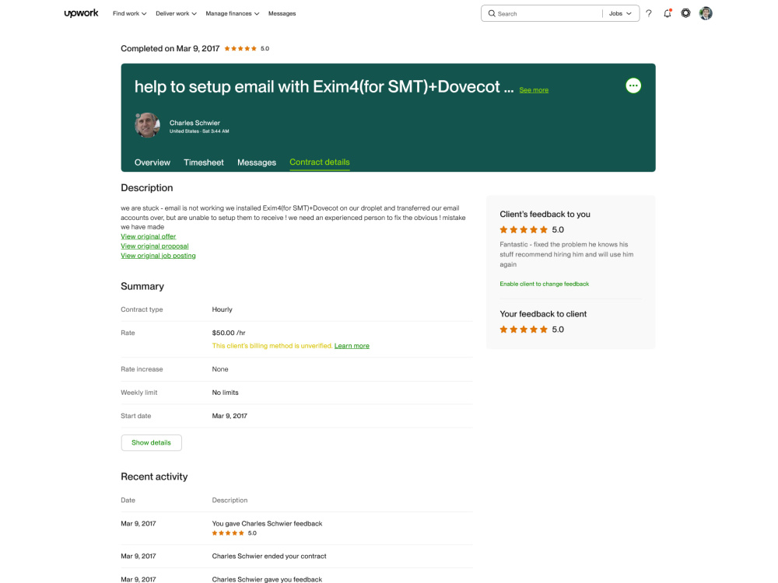Image resolution: width=778 pixels, height=583 pixels.
Task: Open the Jobs search category dropdown
Action: tap(620, 13)
